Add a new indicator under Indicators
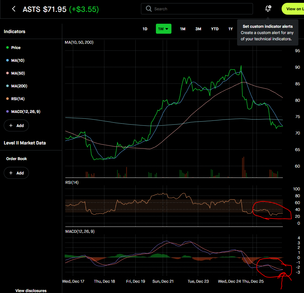 click(16, 125)
